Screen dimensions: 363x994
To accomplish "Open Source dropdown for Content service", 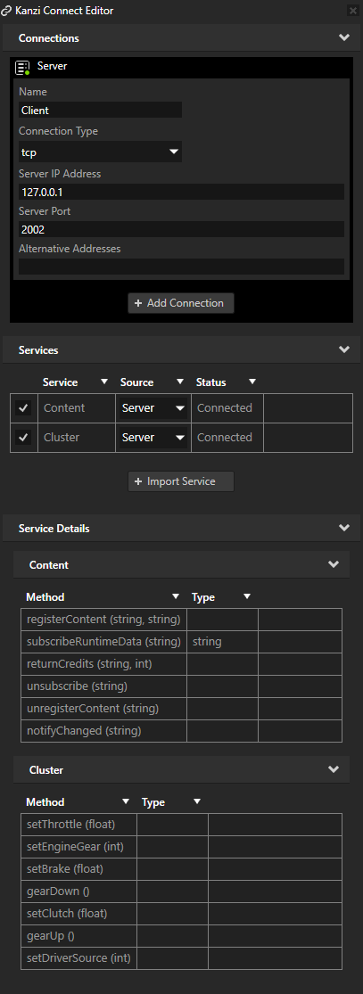I will point(153,408).
